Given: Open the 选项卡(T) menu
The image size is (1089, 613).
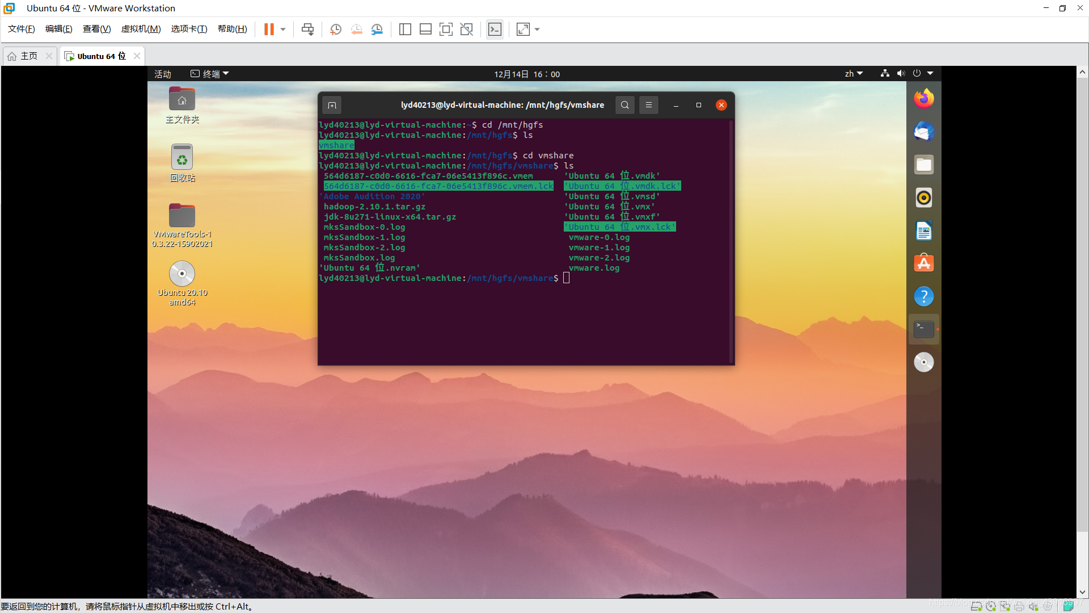Looking at the screenshot, I should pos(189,29).
